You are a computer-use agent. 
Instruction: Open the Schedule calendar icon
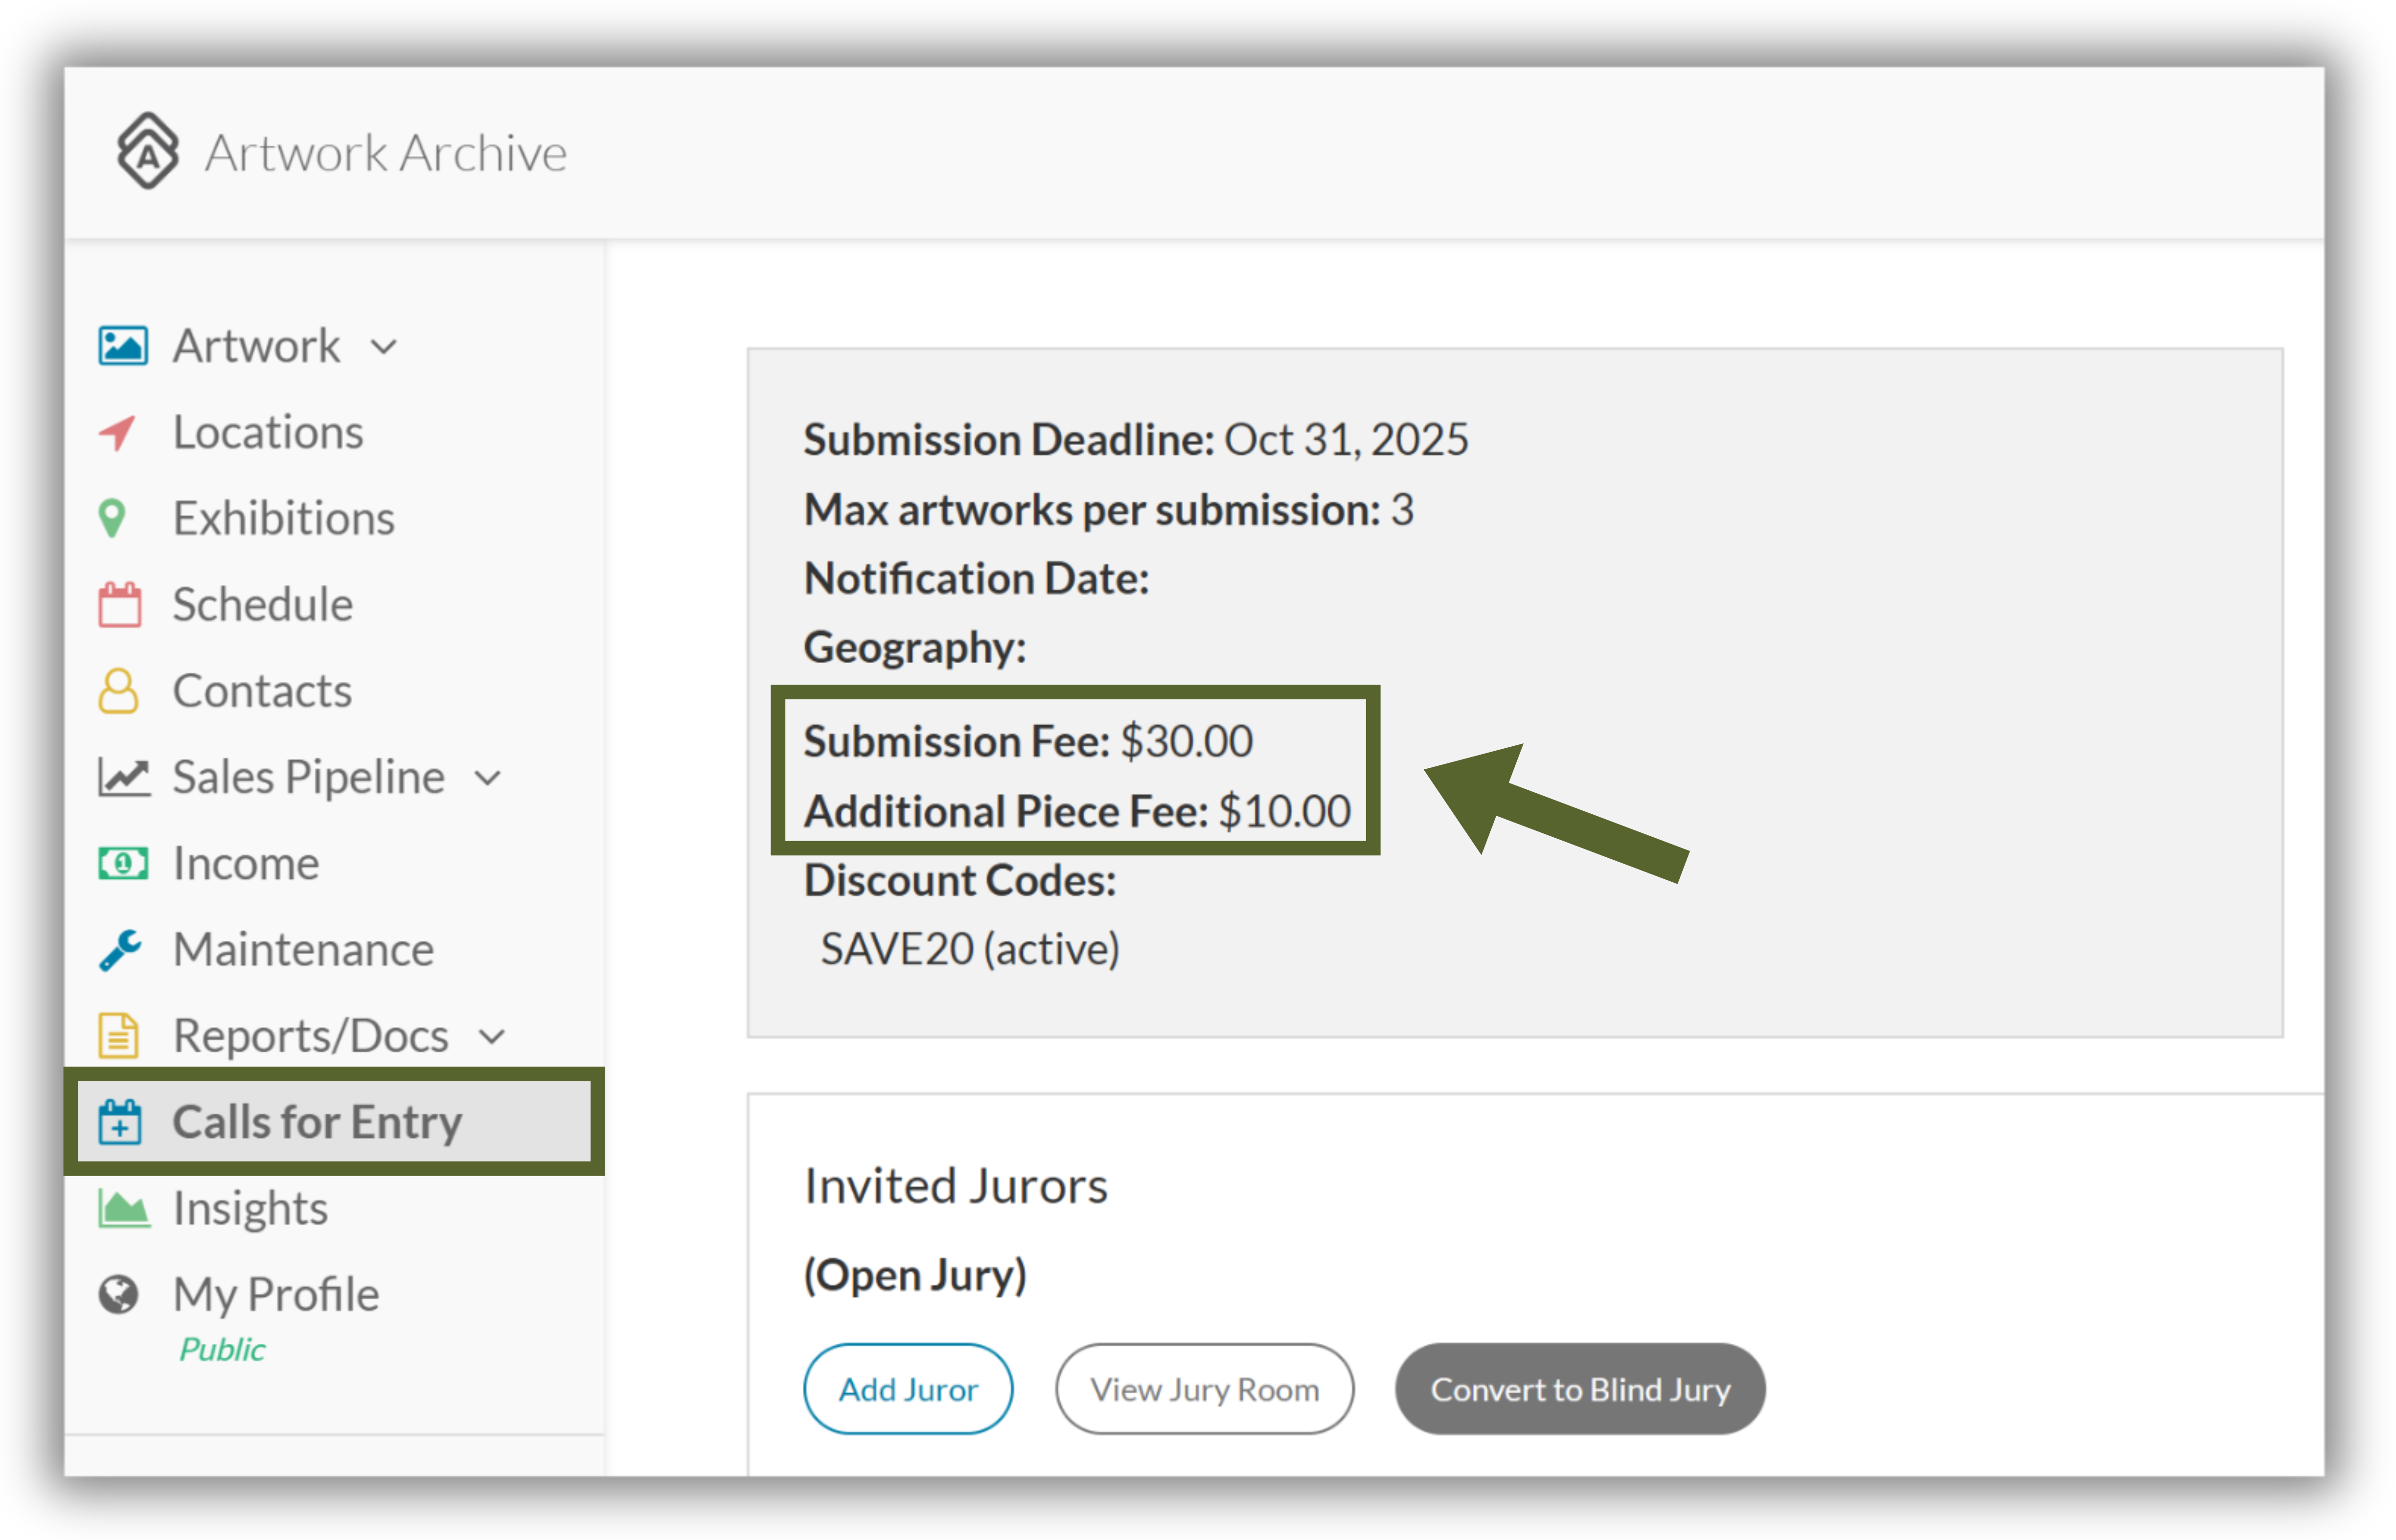point(120,604)
